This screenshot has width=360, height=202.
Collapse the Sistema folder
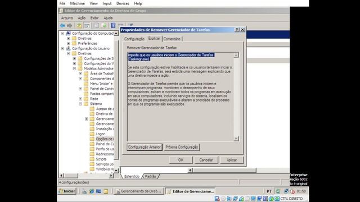[80, 104]
